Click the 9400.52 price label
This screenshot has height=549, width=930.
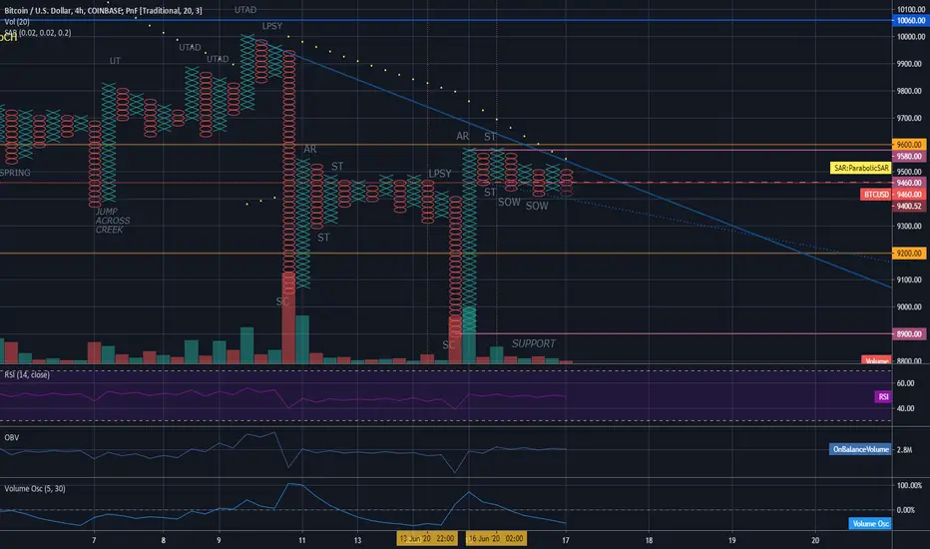point(910,206)
